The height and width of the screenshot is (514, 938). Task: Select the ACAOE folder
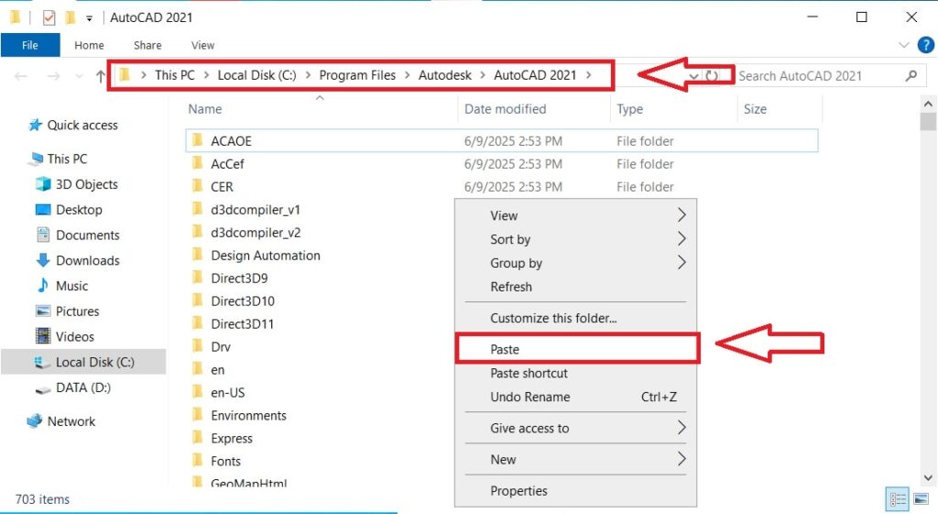[501, 140]
